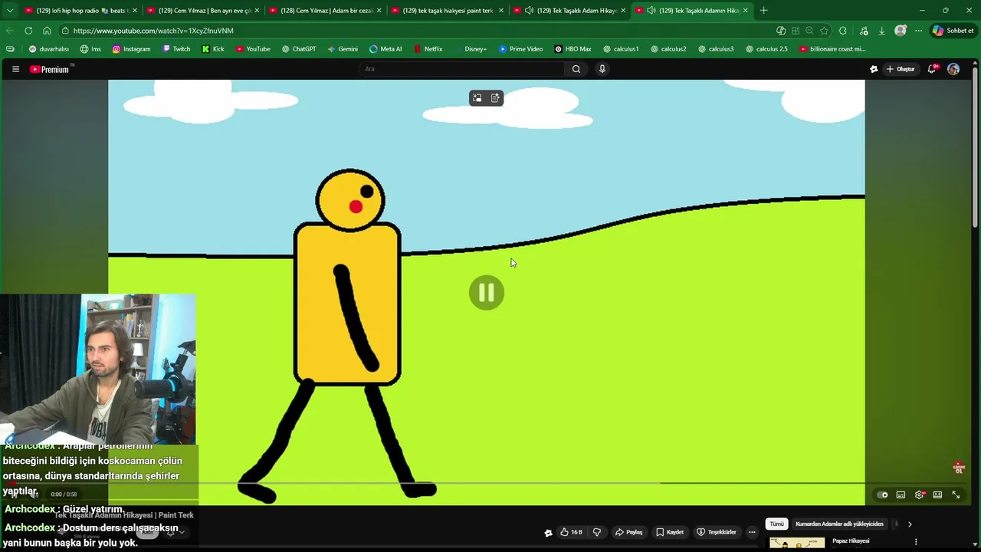Go to YouTube Premium home logo
This screenshot has width=981, height=552.
pos(51,69)
